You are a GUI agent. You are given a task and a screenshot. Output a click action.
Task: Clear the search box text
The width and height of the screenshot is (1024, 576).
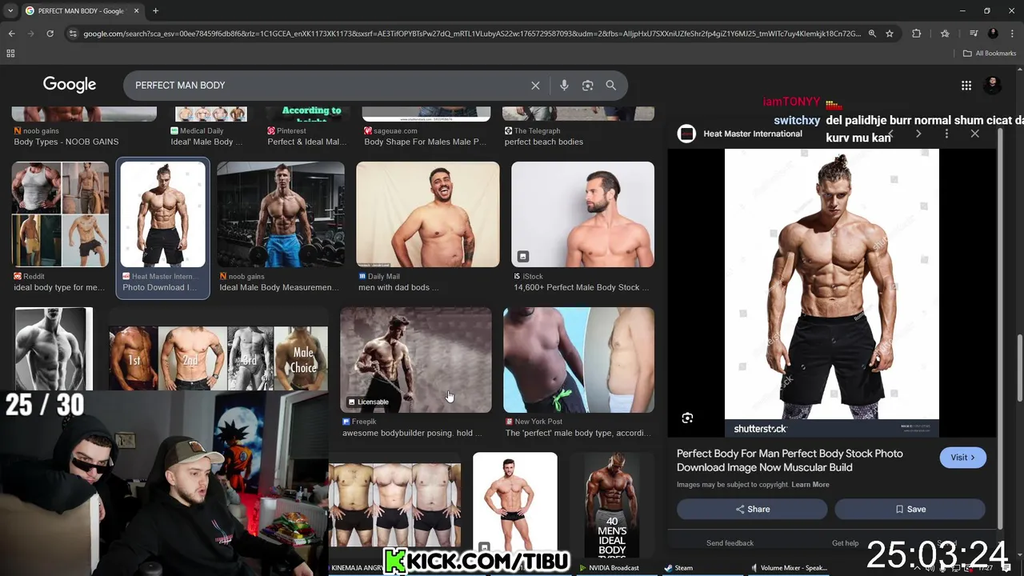[535, 86]
